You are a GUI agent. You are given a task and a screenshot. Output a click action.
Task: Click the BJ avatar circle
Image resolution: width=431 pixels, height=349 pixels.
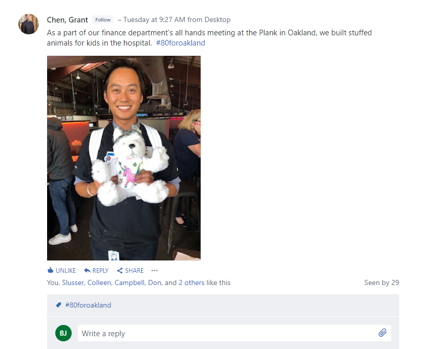[x=63, y=333]
